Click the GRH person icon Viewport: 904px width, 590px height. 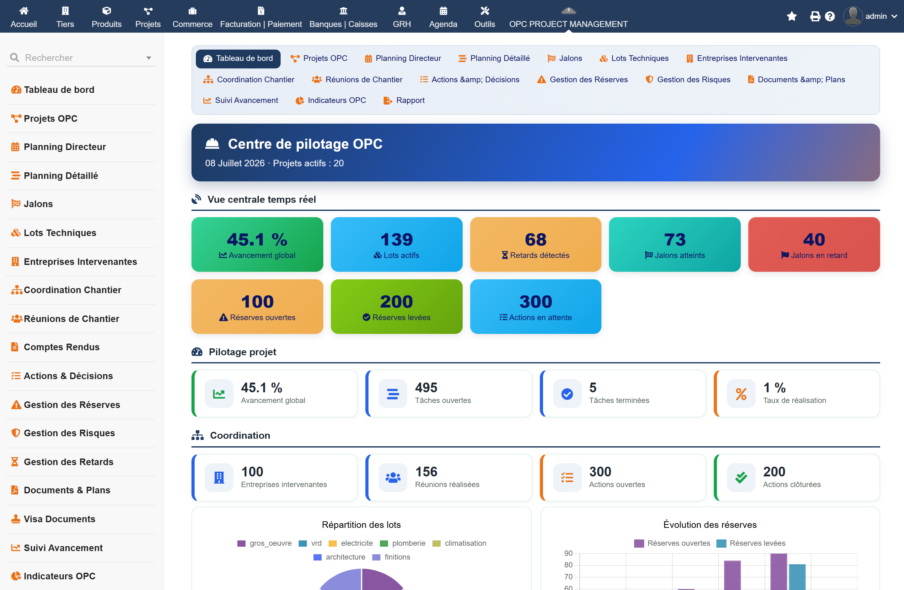(x=402, y=11)
